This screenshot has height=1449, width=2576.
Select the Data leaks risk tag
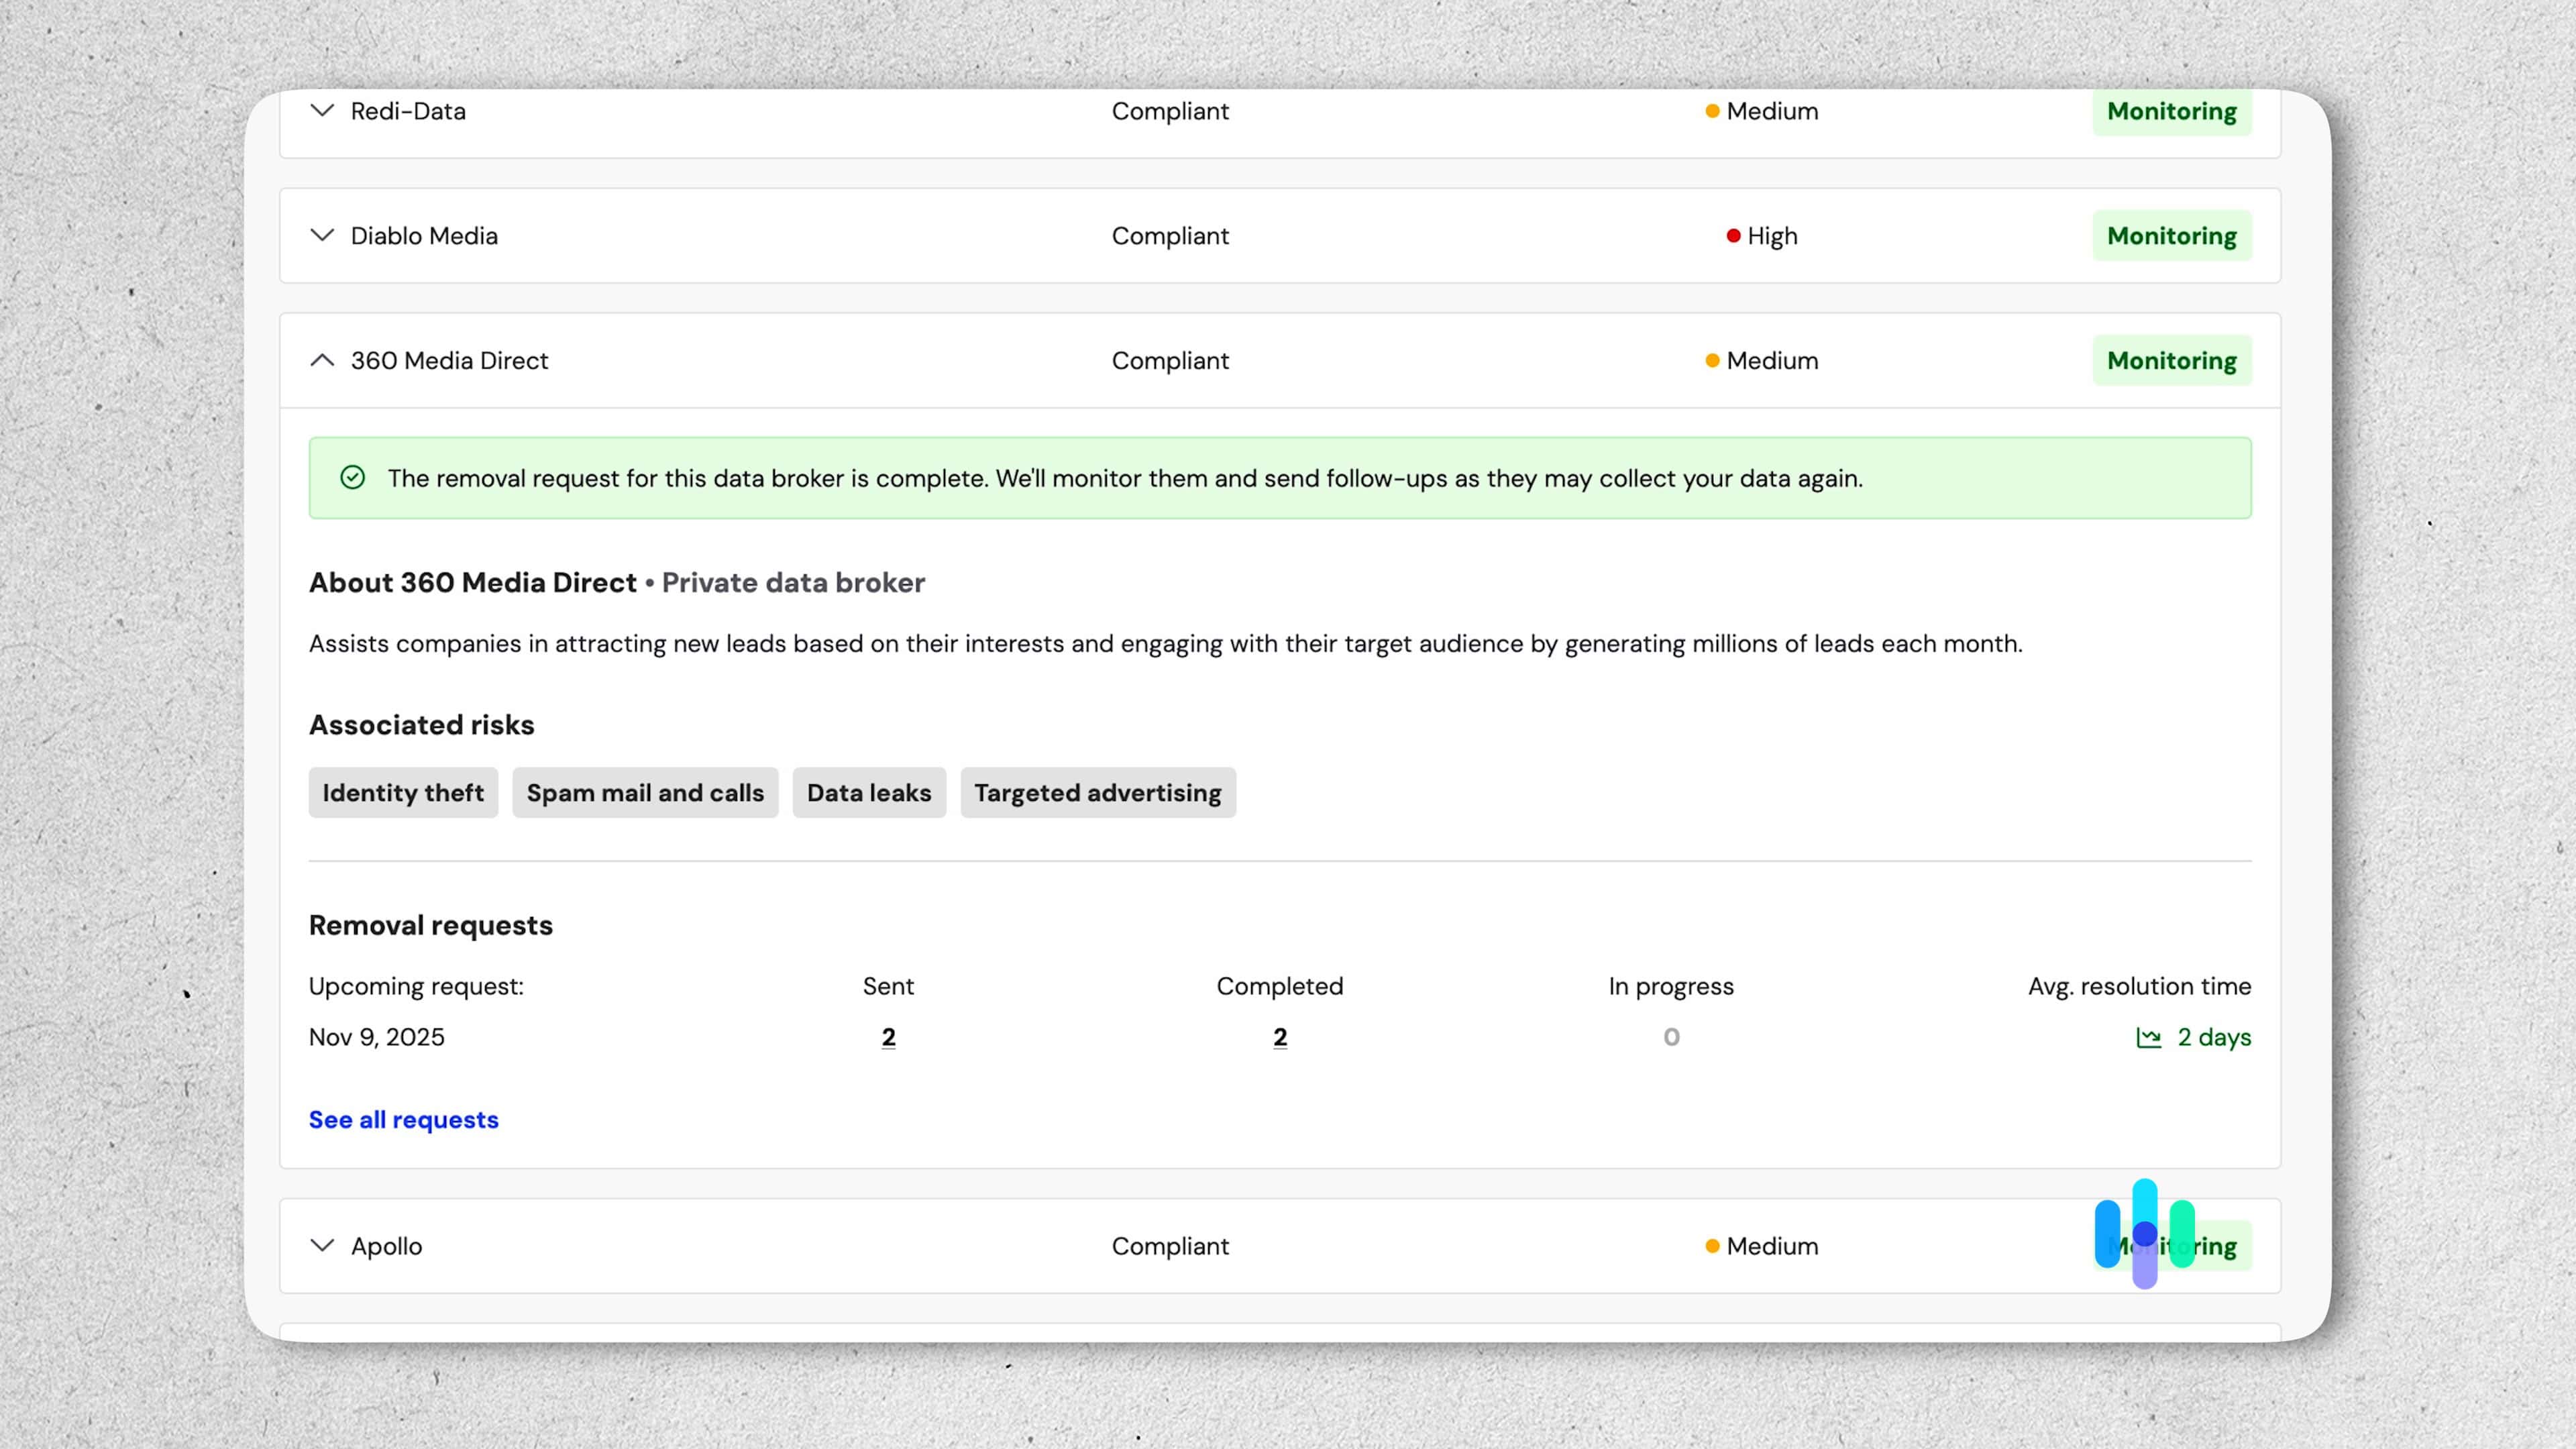(868, 792)
